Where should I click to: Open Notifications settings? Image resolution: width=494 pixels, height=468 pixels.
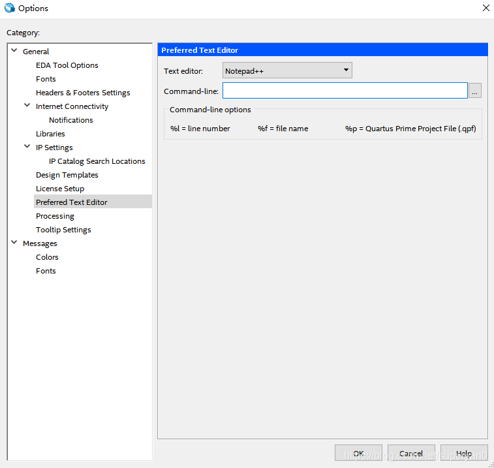click(71, 120)
